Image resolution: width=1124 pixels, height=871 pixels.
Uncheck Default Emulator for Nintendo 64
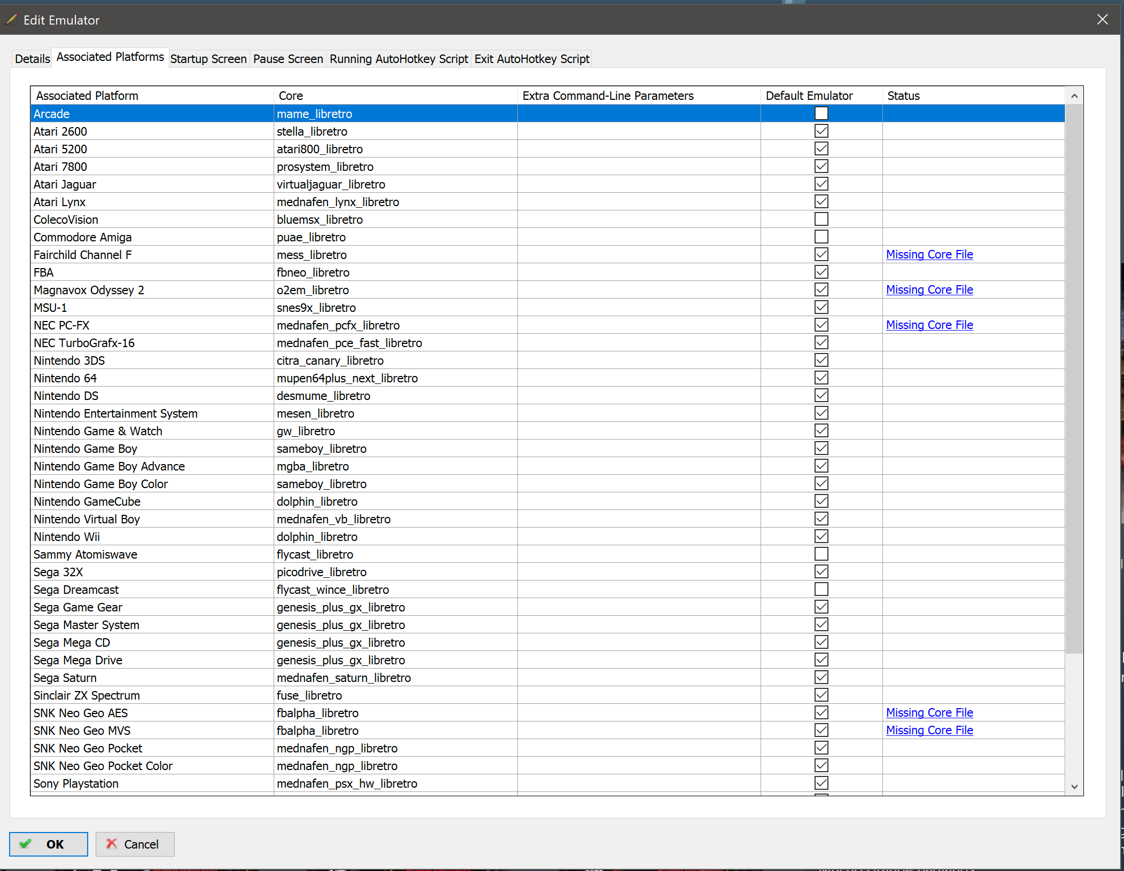(x=821, y=378)
